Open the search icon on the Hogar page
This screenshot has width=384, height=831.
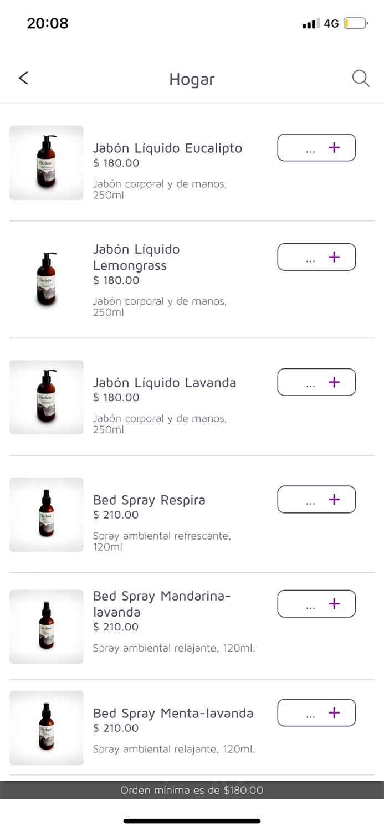click(x=361, y=78)
